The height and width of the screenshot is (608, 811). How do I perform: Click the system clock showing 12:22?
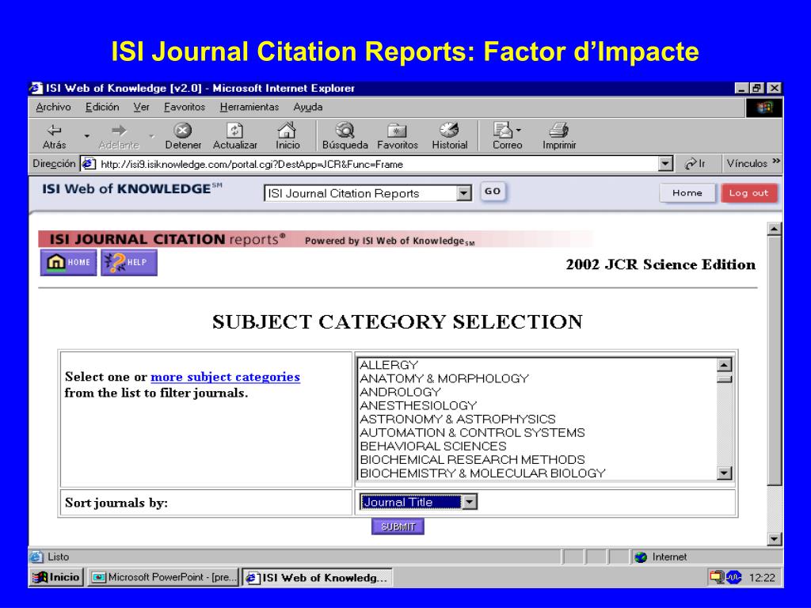coord(762,577)
